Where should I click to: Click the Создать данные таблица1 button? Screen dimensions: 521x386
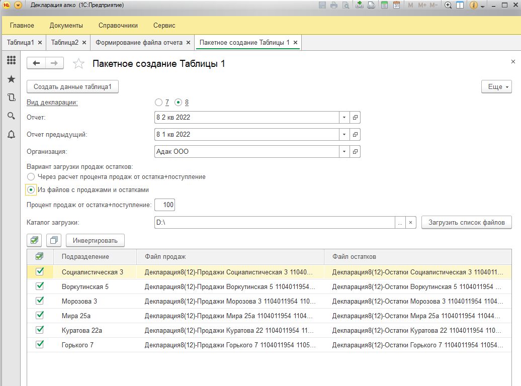tap(72, 87)
